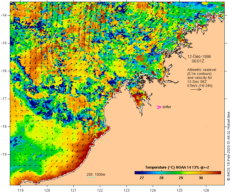Click the 'Temperature (°C) NOAA 14 13% ql>=2' title
Image resolution: width=232 pixels, height=193 pixels.
click(177, 167)
